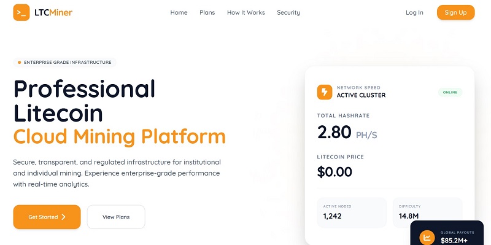The width and height of the screenshot is (491, 245).
Task: Click the 2.80 PH/S total hashrate value
Action: click(347, 132)
